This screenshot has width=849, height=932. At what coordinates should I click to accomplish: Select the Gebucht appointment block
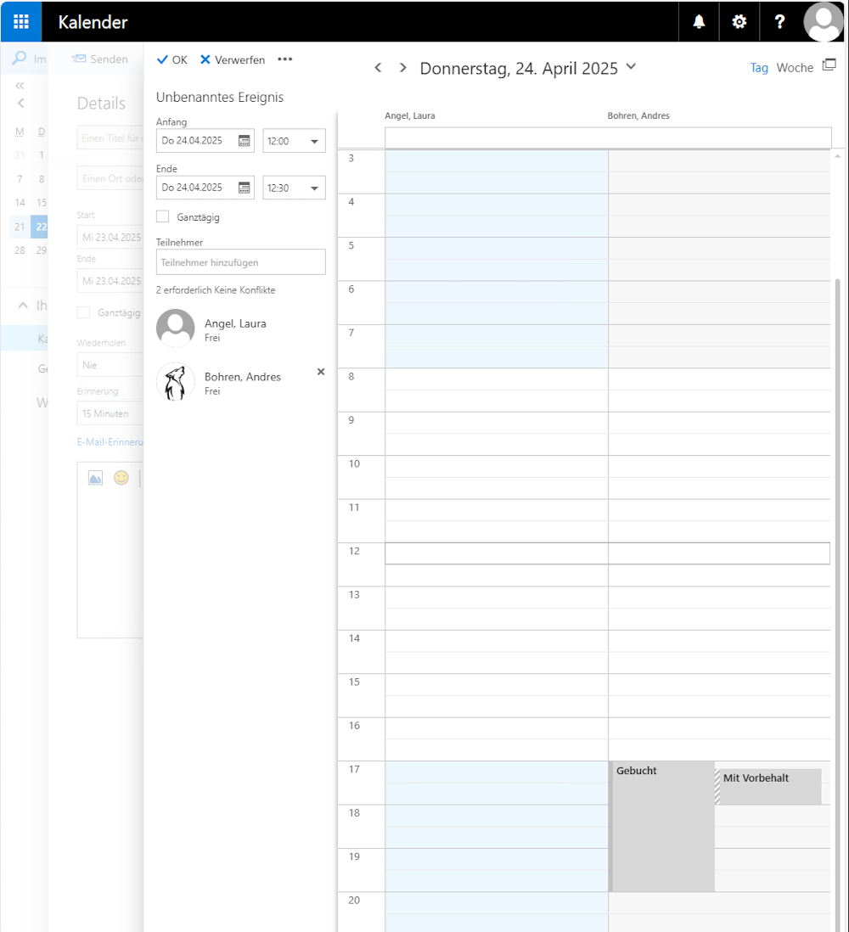click(661, 827)
